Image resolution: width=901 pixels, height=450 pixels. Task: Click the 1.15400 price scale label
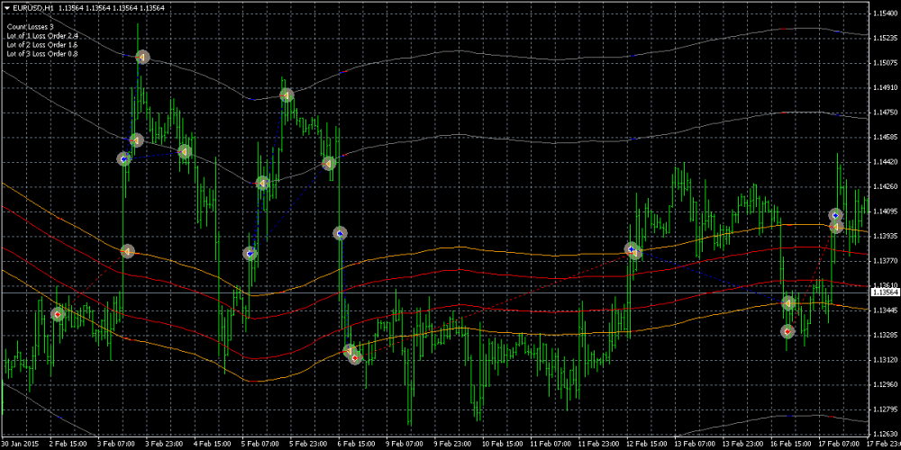click(x=884, y=13)
